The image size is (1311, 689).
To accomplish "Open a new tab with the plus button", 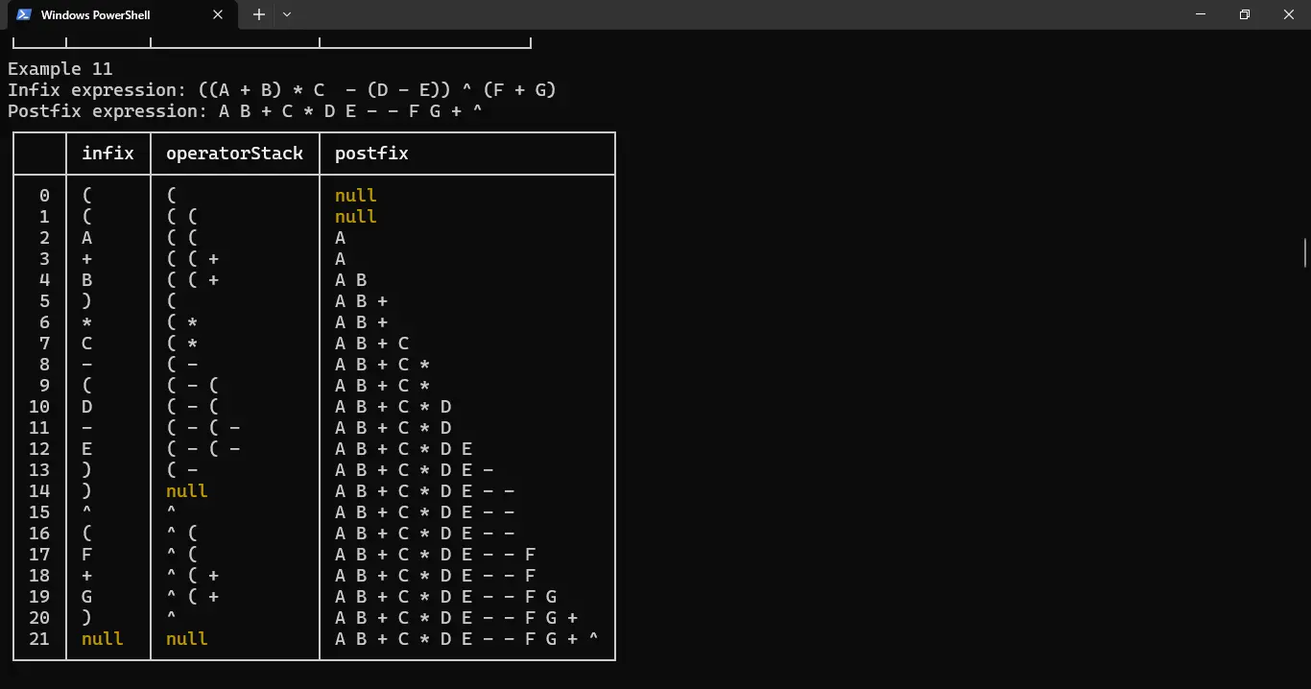I will pyautogui.click(x=257, y=14).
